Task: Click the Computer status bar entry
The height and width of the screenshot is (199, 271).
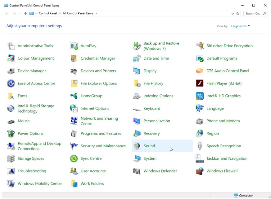Action: click(x=243, y=196)
